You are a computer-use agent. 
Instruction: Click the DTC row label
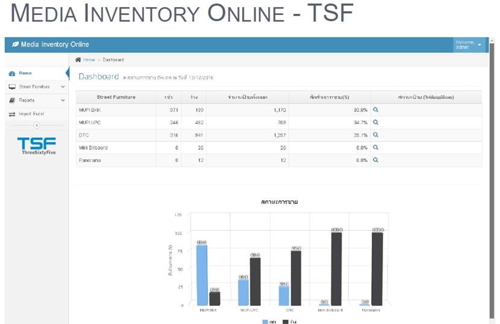pos(84,135)
